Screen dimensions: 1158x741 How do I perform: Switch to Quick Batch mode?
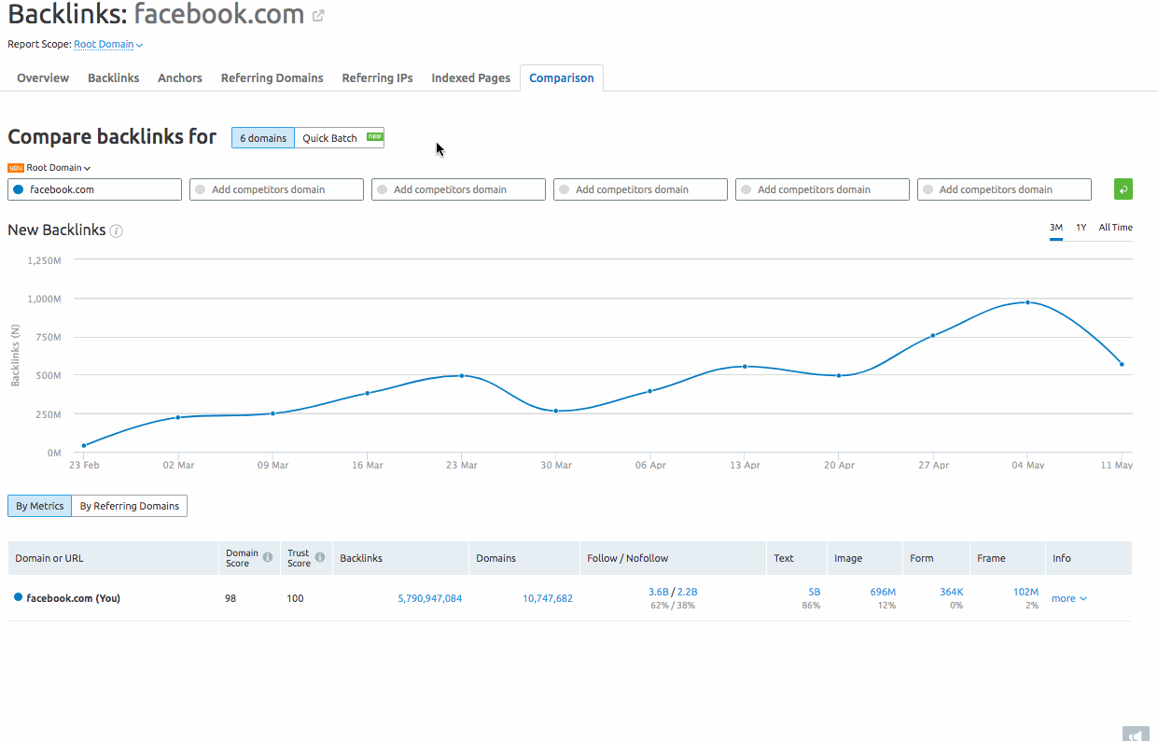pos(330,137)
